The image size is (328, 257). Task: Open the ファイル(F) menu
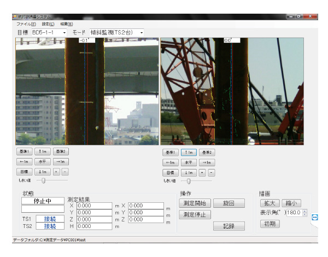(x=26, y=24)
